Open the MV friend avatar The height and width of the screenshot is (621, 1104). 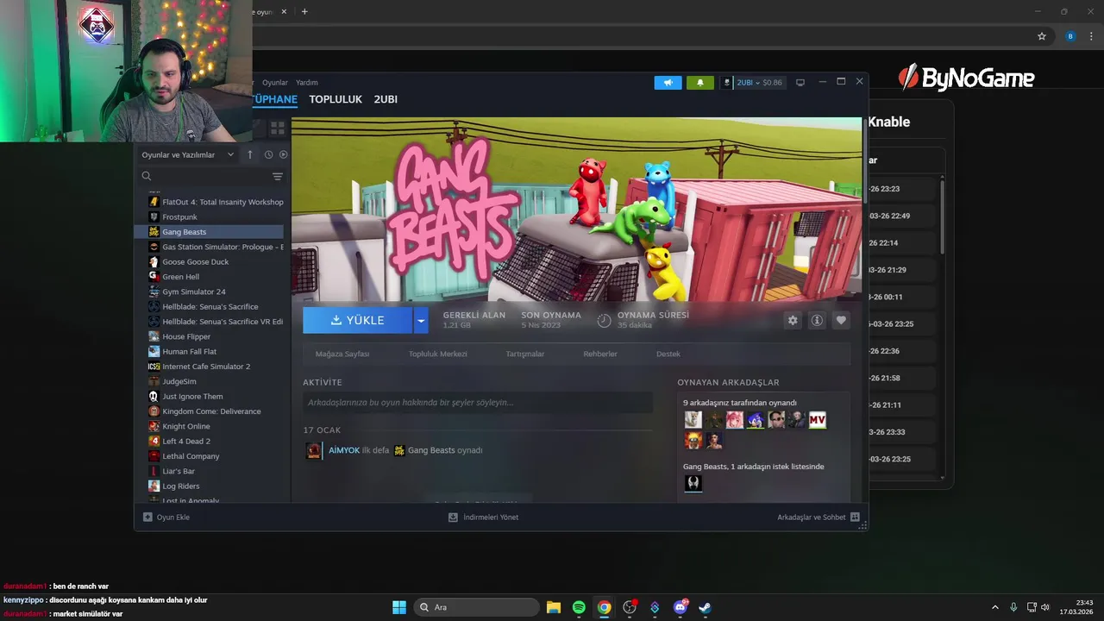tap(818, 420)
